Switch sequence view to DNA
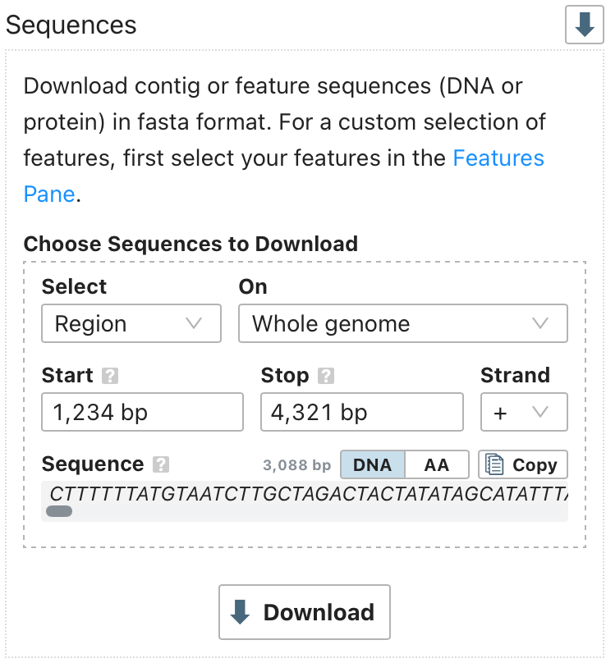This screenshot has height=663, width=606. point(372,464)
